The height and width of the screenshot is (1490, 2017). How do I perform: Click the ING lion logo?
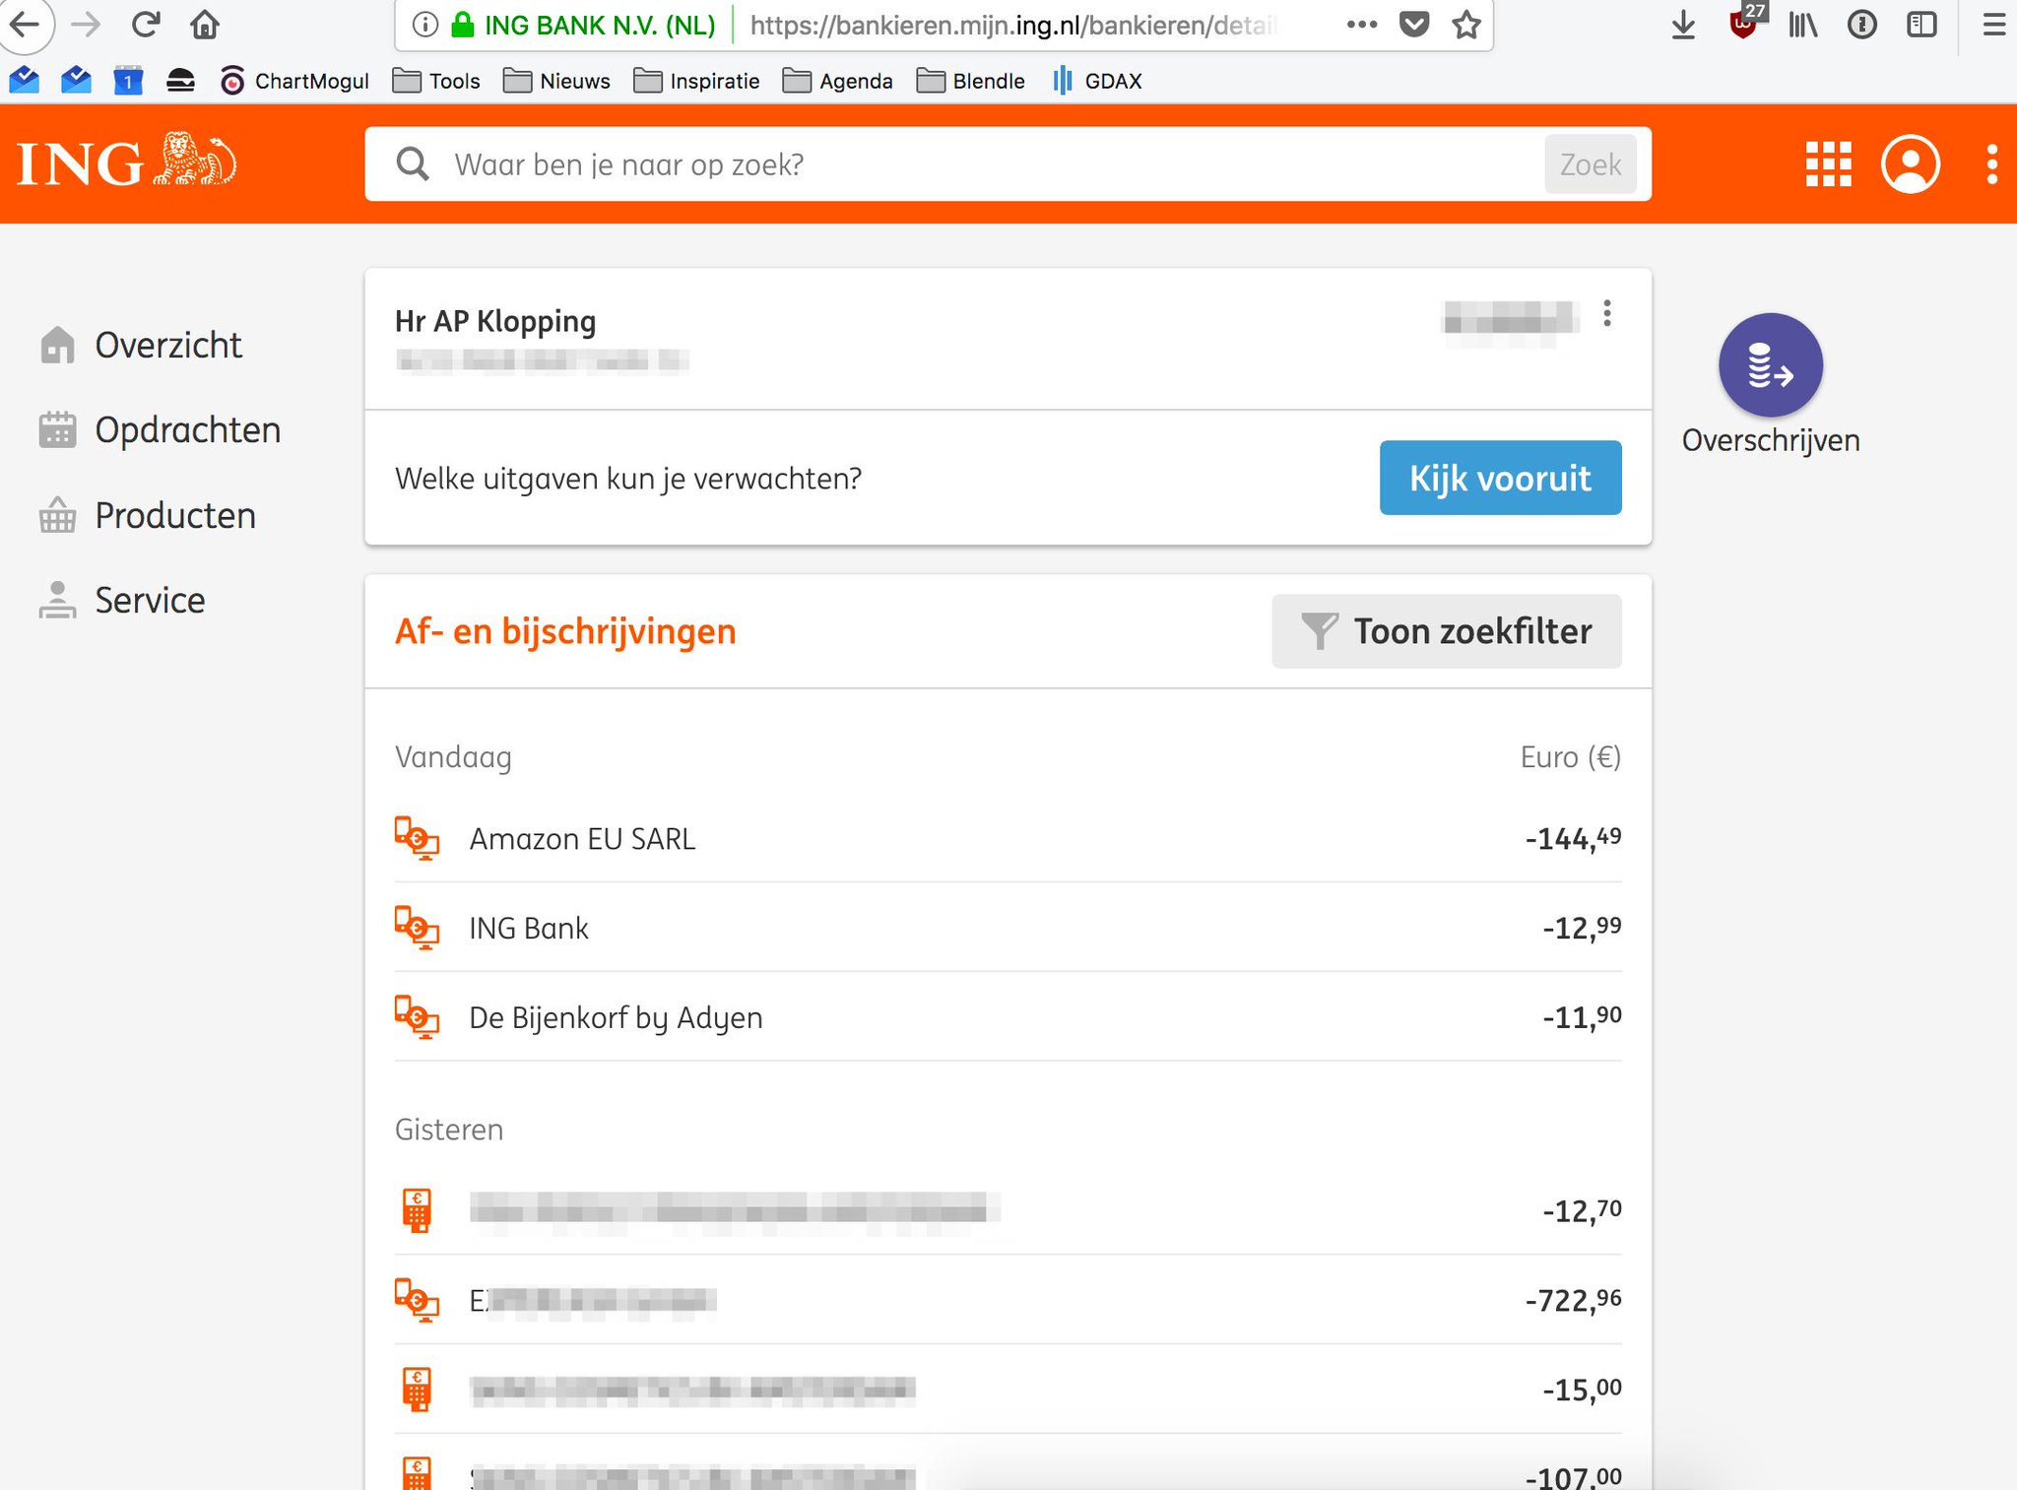(127, 162)
